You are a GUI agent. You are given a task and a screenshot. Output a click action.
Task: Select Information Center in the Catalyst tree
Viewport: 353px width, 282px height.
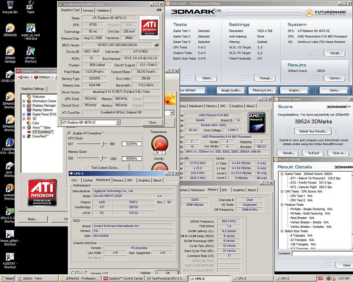tap(44, 101)
